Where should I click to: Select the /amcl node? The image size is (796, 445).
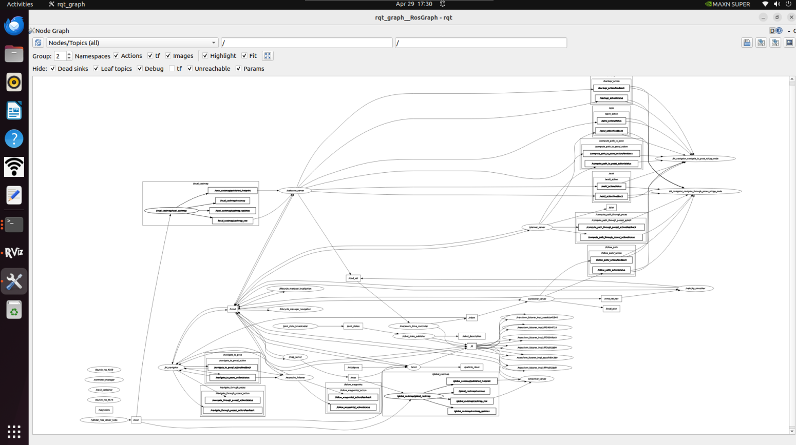tap(413, 367)
